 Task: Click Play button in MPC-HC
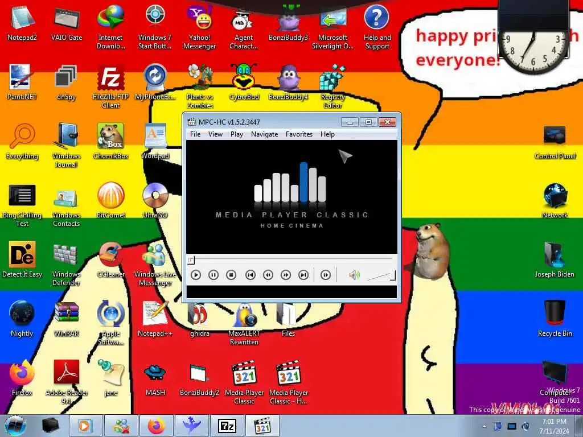click(196, 275)
